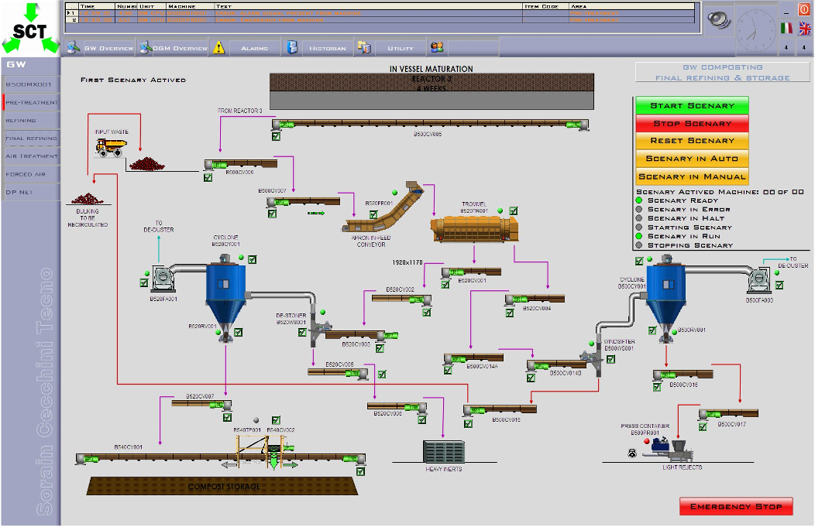
Task: Select Forced Air in the sidebar
Action: click(x=31, y=174)
